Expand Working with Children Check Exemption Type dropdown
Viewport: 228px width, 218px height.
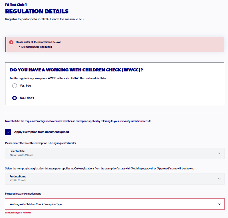pyautogui.click(x=115, y=204)
